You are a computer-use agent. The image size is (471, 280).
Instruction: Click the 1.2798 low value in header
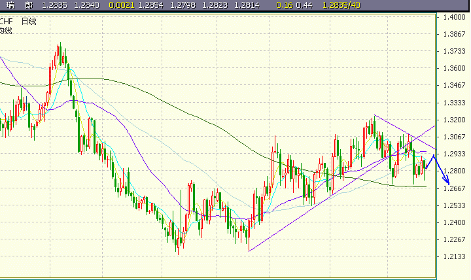click(x=183, y=5)
